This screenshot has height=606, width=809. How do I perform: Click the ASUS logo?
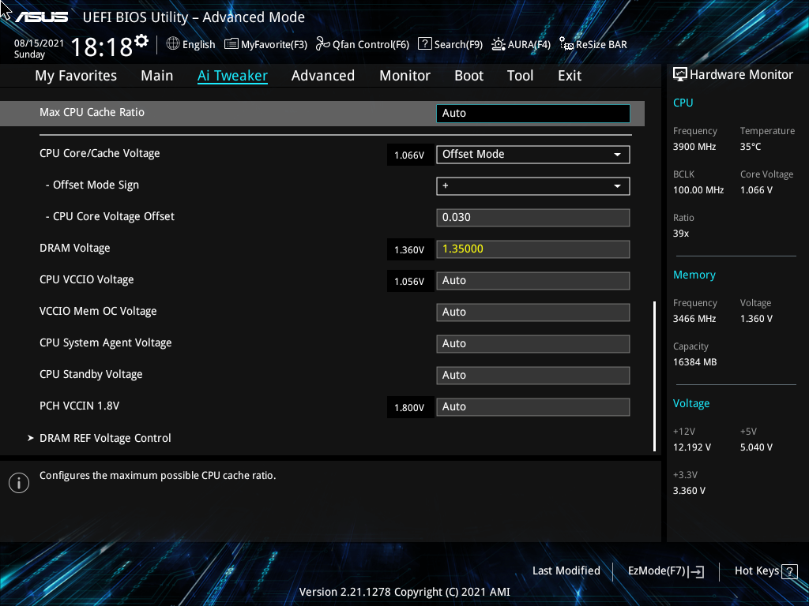[41, 17]
